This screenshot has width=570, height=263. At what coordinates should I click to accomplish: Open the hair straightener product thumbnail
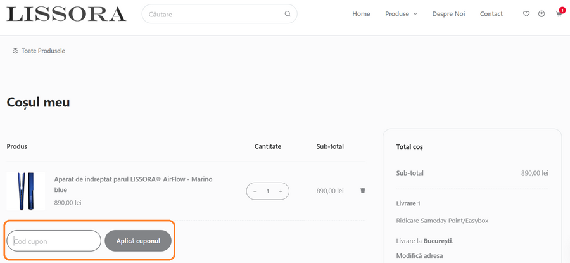pyautogui.click(x=26, y=191)
